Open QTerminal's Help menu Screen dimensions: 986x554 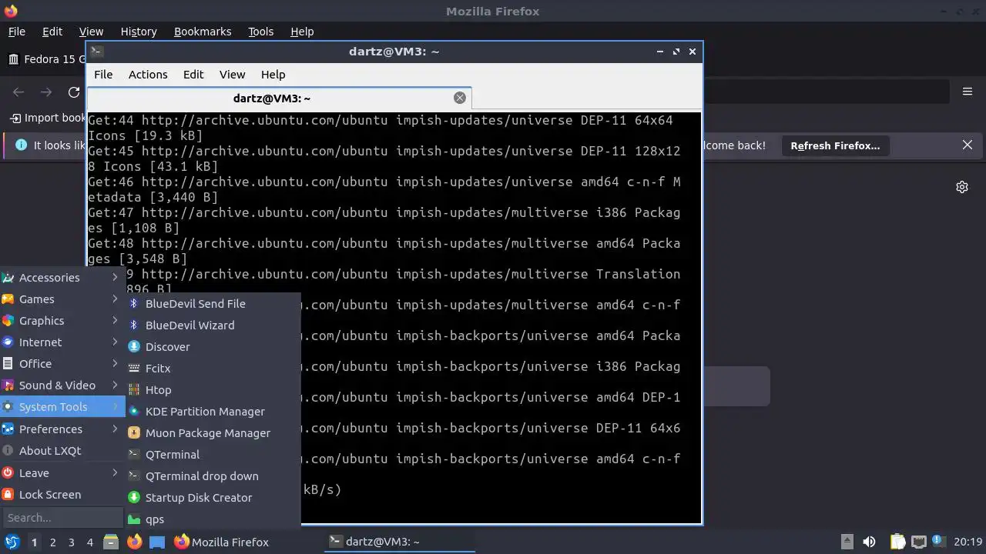pyautogui.click(x=273, y=75)
